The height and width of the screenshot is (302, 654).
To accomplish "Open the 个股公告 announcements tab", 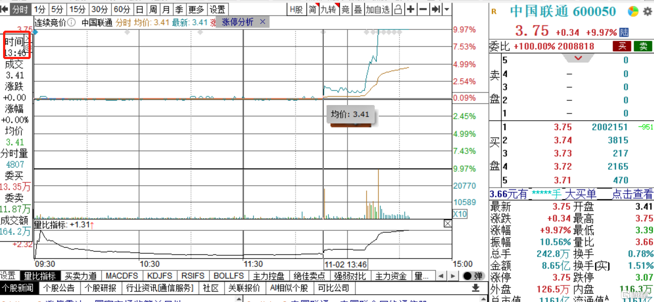I will [59, 288].
